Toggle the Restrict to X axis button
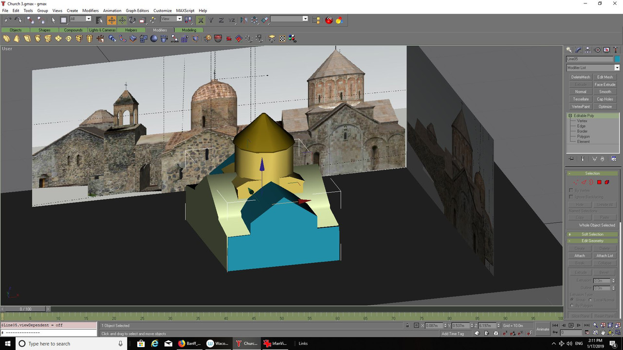 point(201,20)
